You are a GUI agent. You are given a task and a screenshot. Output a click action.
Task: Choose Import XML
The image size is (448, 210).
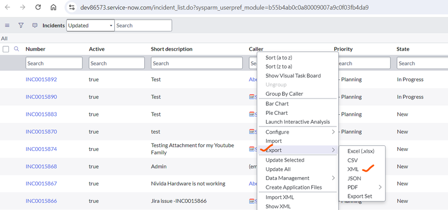coord(280,197)
